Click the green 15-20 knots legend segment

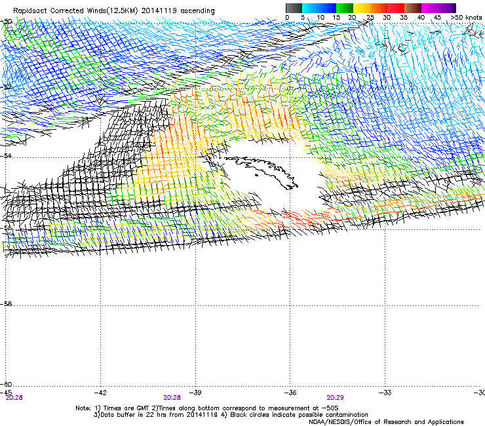point(345,8)
